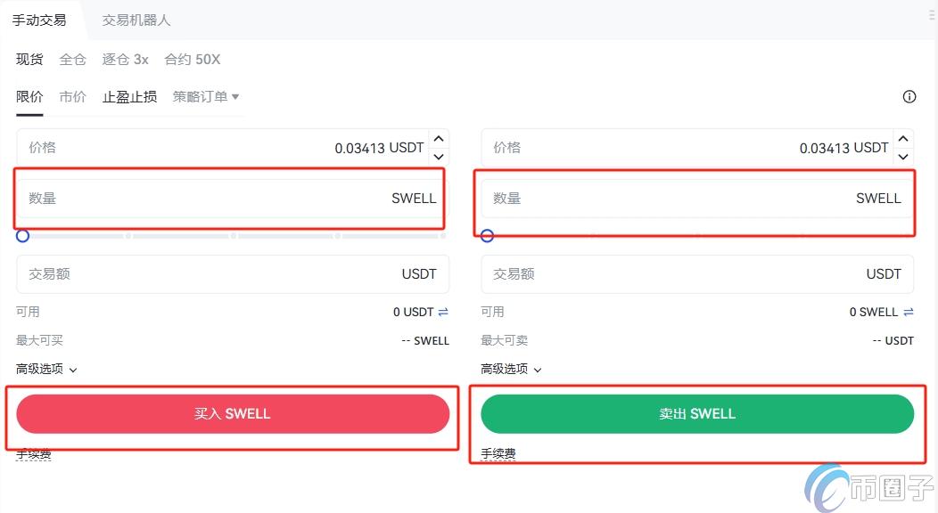This screenshot has width=938, height=513.
Task: Expand the 策略订单 dropdown
Action: [206, 96]
